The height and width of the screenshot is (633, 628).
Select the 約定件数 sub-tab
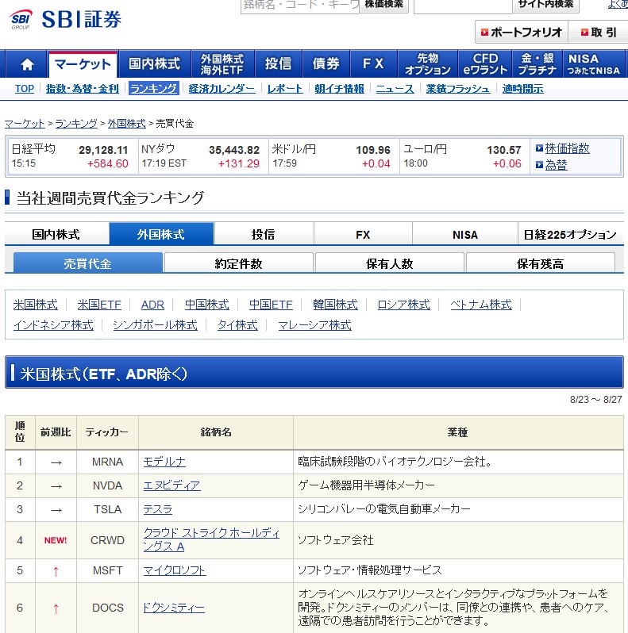tap(238, 263)
